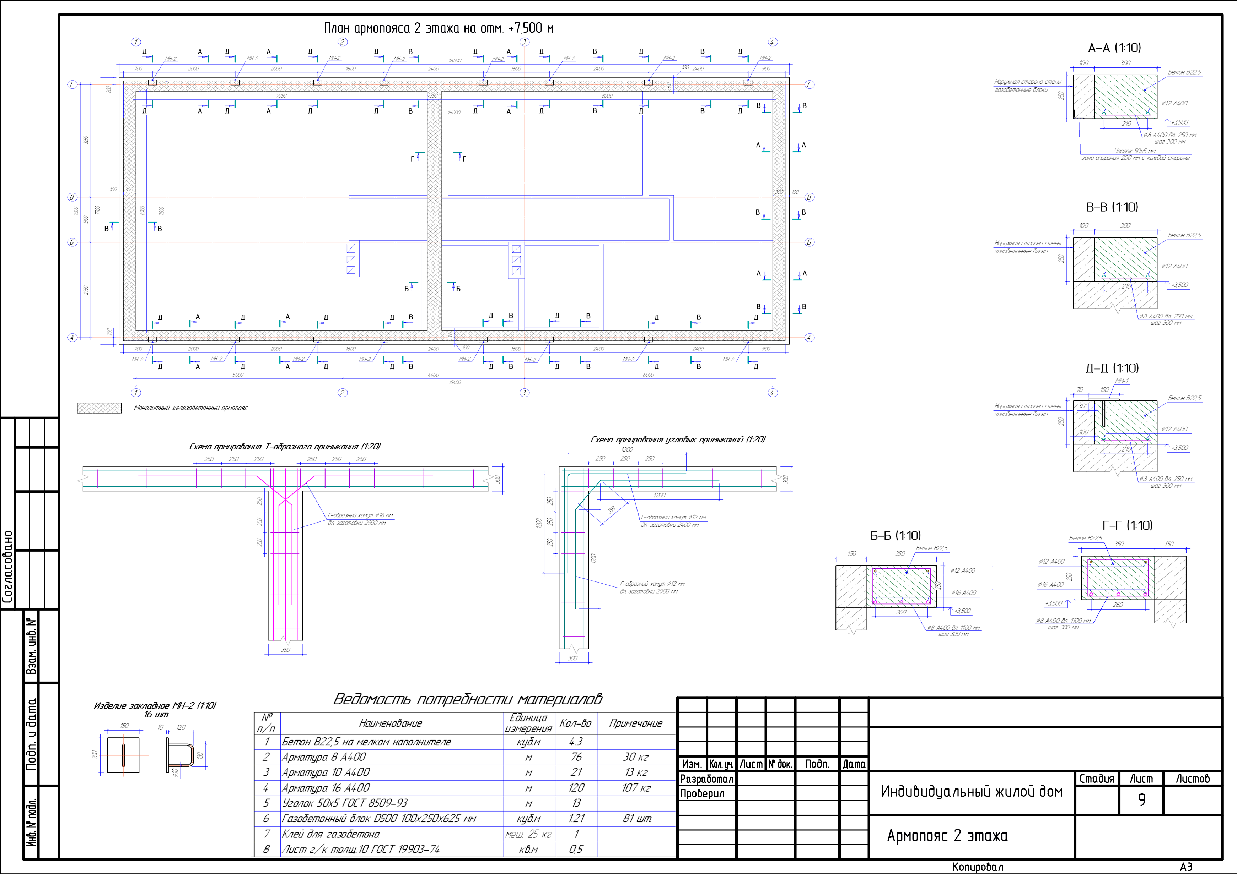Click the 'А3' format label
This screenshot has height=874, width=1237.
pos(1186,867)
